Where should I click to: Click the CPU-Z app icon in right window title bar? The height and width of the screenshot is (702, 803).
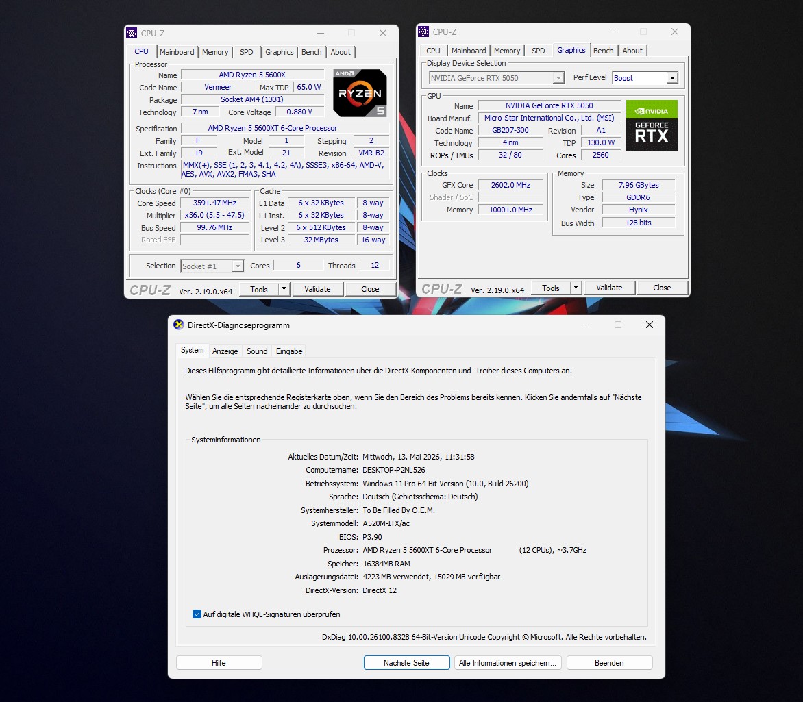coord(423,32)
